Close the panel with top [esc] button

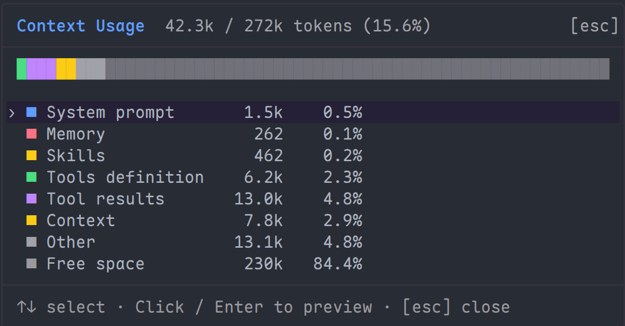[x=594, y=26]
